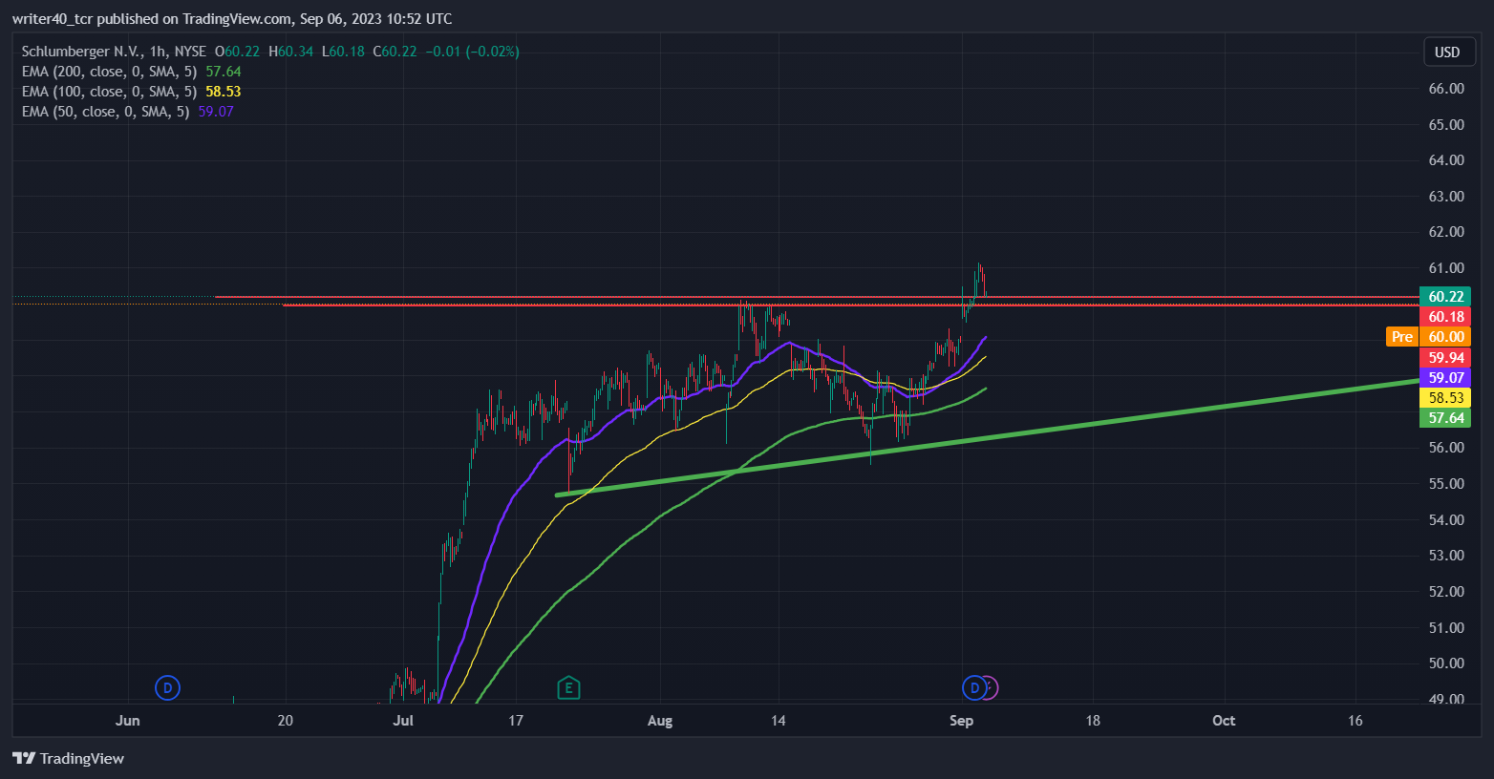The image size is (1494, 779).
Task: Select the Schlumberger N.V. symbol title
Action: click(x=114, y=52)
